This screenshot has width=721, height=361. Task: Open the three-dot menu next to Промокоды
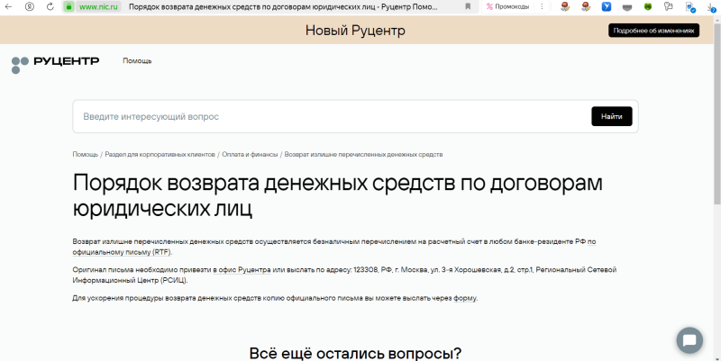pyautogui.click(x=542, y=6)
